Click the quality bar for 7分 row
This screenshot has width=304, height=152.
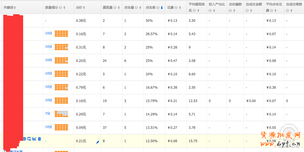click(x=61, y=114)
